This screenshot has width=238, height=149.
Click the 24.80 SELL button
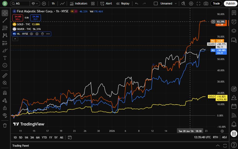coord(18,18)
